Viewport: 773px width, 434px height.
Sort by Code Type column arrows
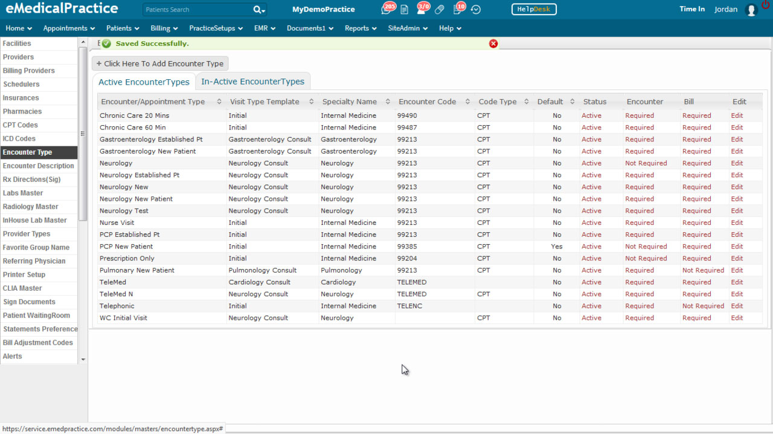click(x=527, y=102)
